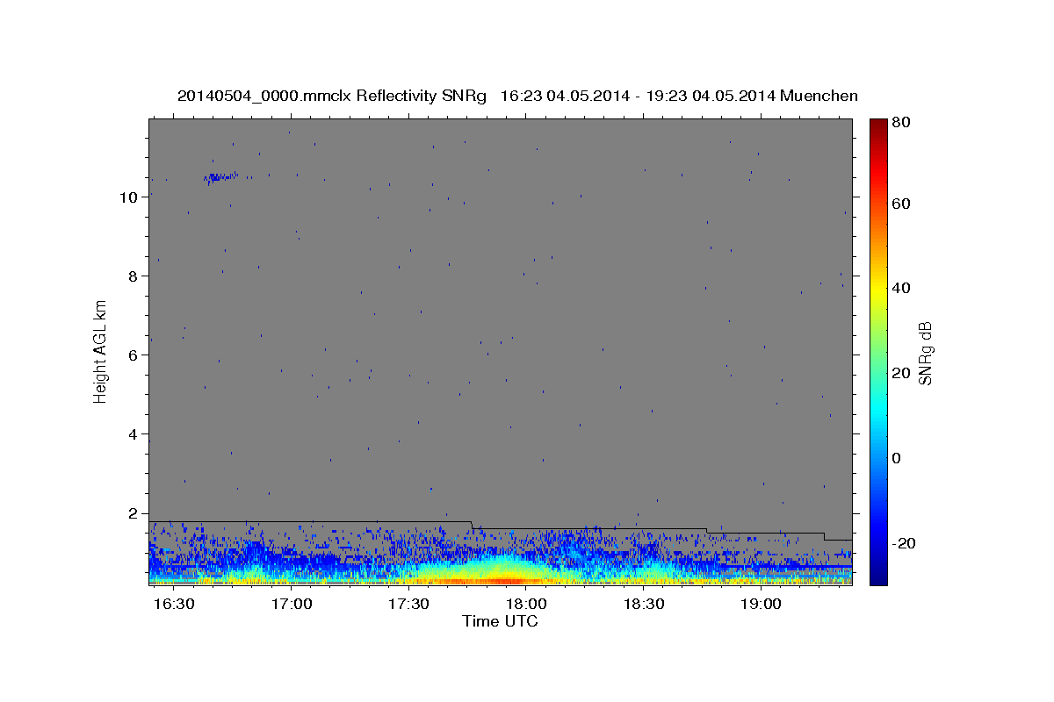Click the 'Time UTC' axis label
This screenshot has height=702, width=1054.
coord(500,621)
